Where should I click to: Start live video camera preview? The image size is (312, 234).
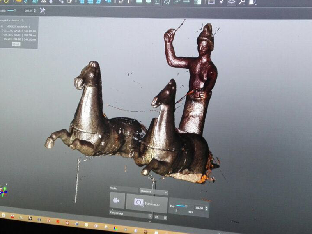(x=117, y=200)
